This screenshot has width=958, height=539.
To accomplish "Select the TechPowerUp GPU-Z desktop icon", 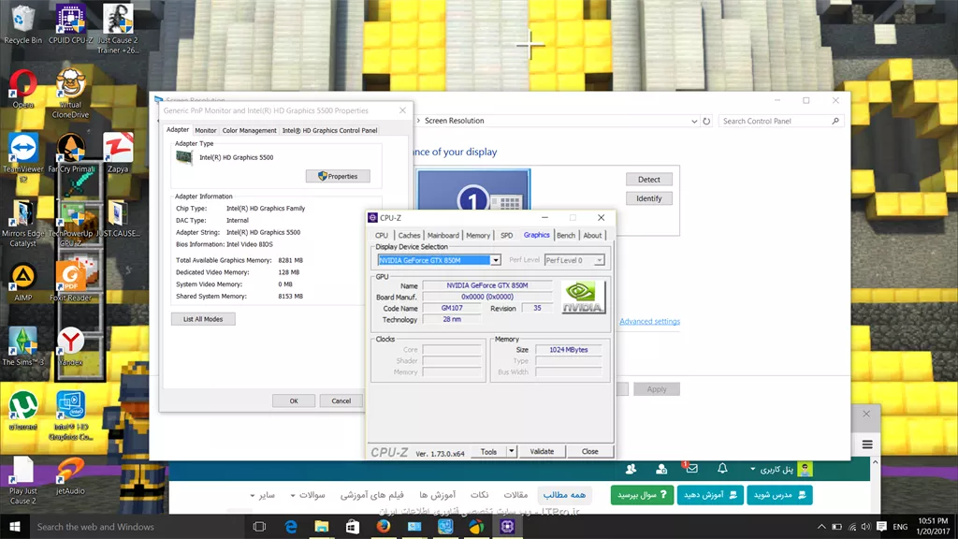I will click(x=71, y=223).
